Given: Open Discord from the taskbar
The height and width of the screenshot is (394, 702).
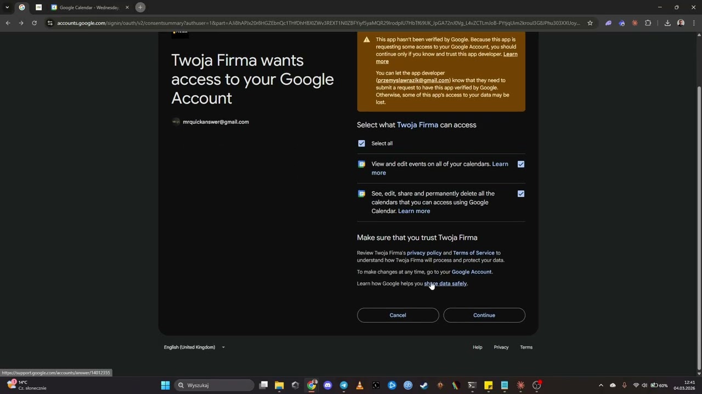Looking at the screenshot, I should [327, 385].
